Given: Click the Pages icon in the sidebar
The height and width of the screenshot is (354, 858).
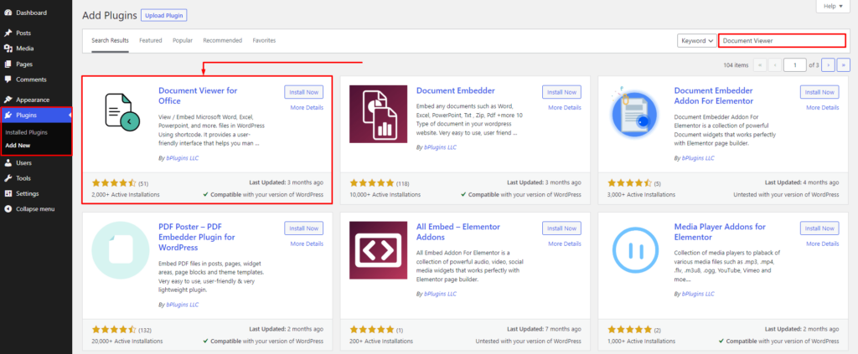Looking at the screenshot, I should click(8, 64).
